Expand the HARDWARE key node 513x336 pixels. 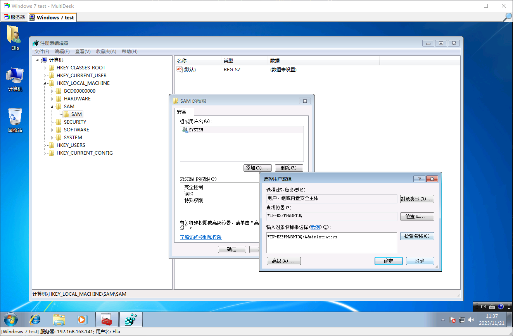tap(52, 99)
